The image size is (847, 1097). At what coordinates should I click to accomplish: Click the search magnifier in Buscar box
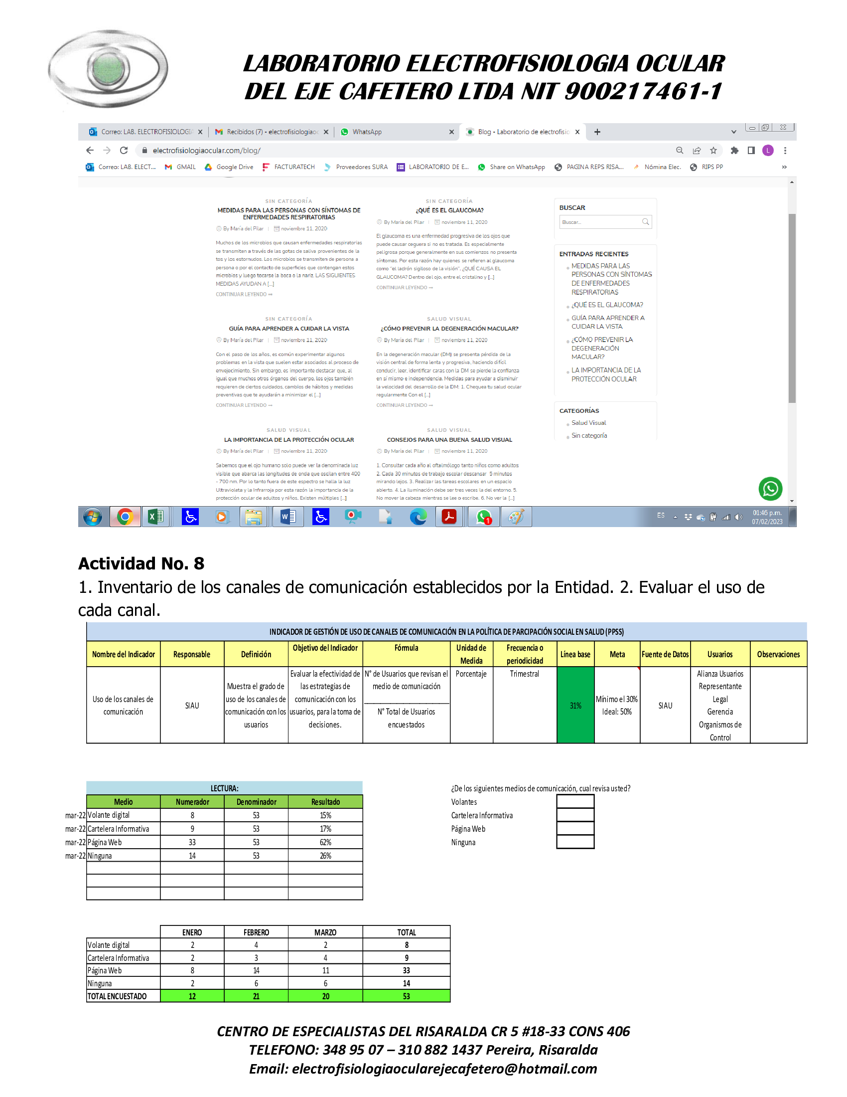point(645,221)
